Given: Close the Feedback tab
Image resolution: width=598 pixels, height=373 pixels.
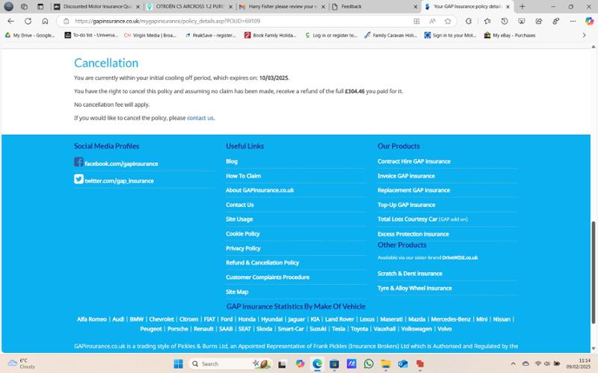Looking at the screenshot, I should [416, 7].
